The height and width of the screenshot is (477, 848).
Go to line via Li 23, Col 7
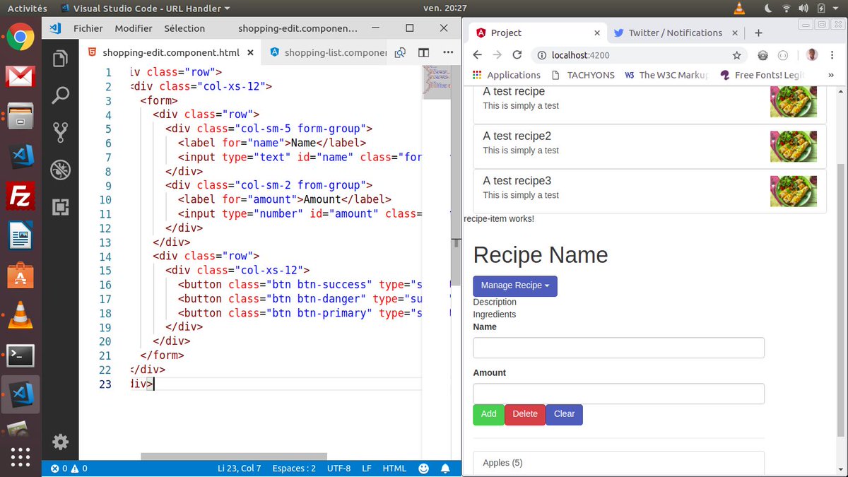240,468
